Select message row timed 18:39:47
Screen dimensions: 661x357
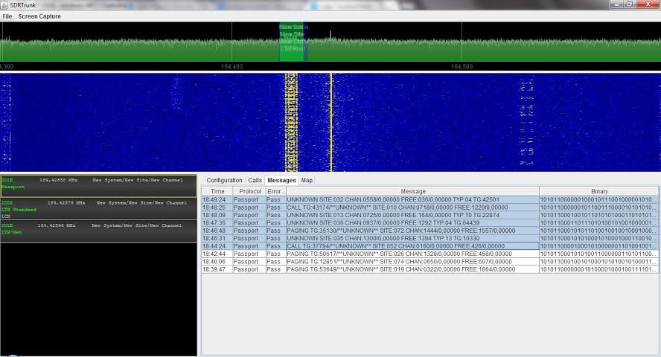point(430,269)
